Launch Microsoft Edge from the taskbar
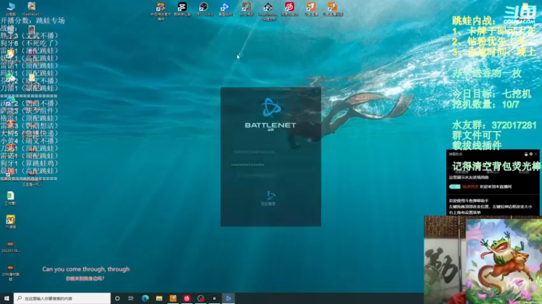Image resolution: width=542 pixels, height=304 pixels. [x=145, y=298]
